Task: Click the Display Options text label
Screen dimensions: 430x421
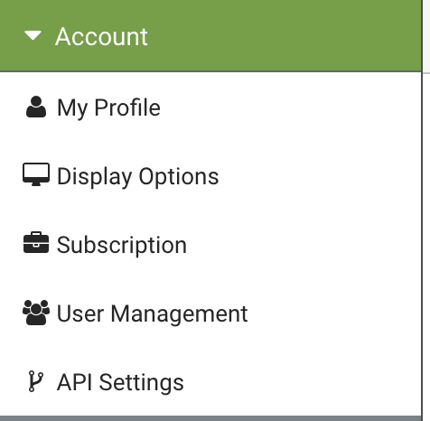Action: tap(138, 176)
